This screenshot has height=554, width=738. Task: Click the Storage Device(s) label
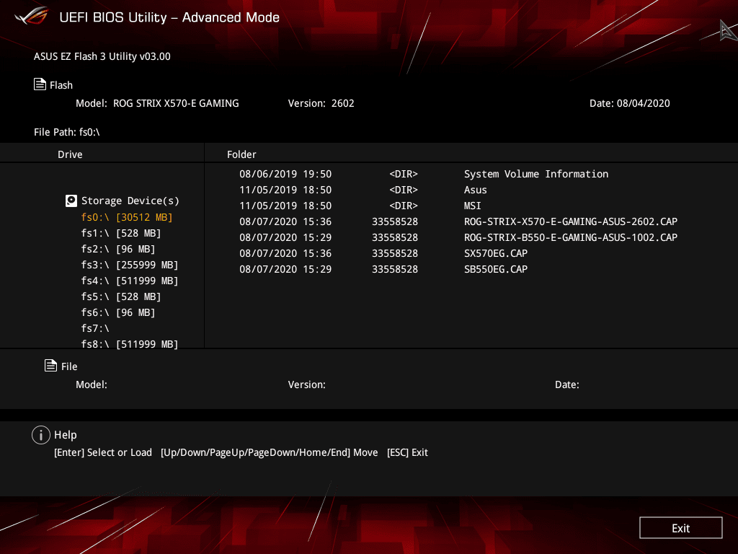[130, 201]
